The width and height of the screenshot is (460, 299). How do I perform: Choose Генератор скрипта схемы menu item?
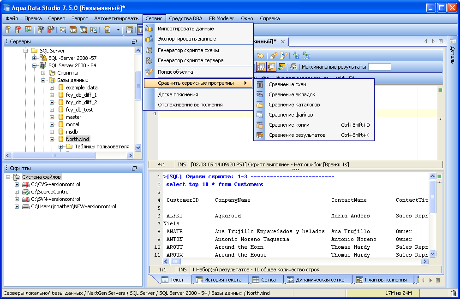coord(198,50)
